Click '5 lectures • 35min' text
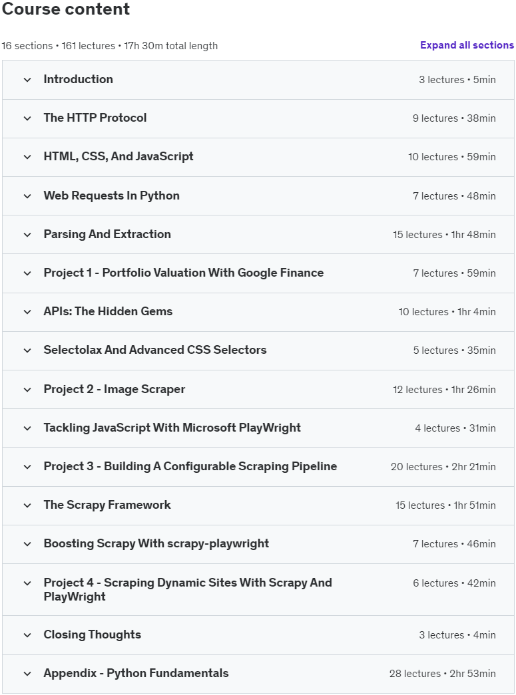Screen dimensions: 516x695 pos(455,350)
